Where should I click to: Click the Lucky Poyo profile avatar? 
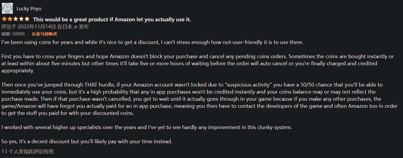tap(7, 8)
